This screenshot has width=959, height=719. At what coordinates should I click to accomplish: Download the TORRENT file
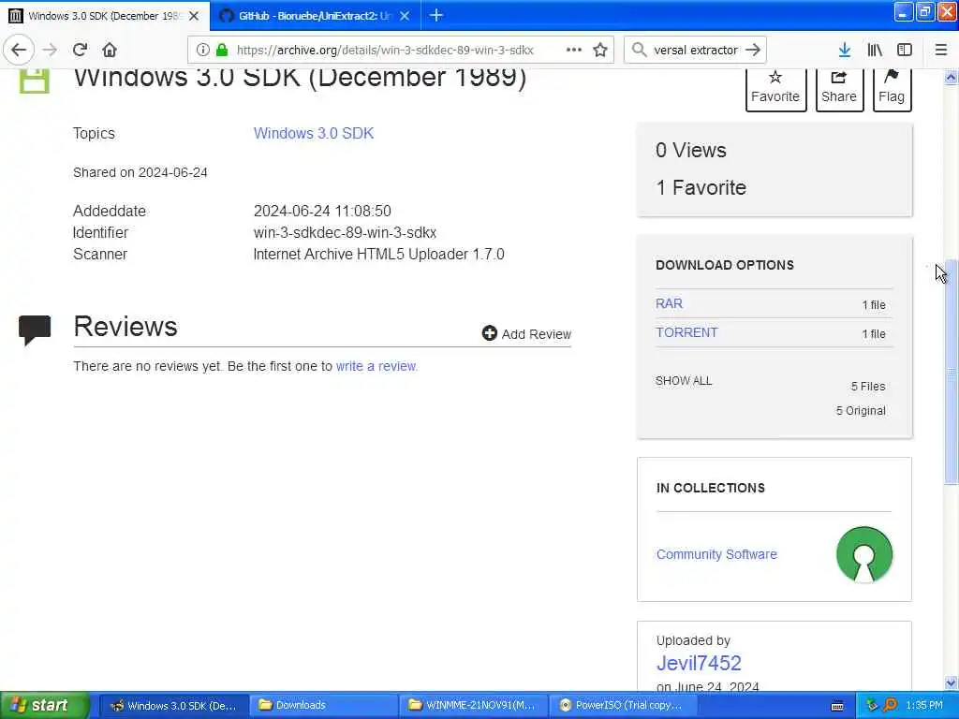[686, 332]
